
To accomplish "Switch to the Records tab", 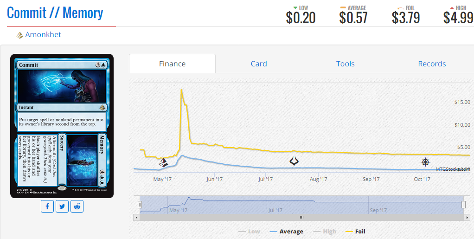I will [432, 64].
